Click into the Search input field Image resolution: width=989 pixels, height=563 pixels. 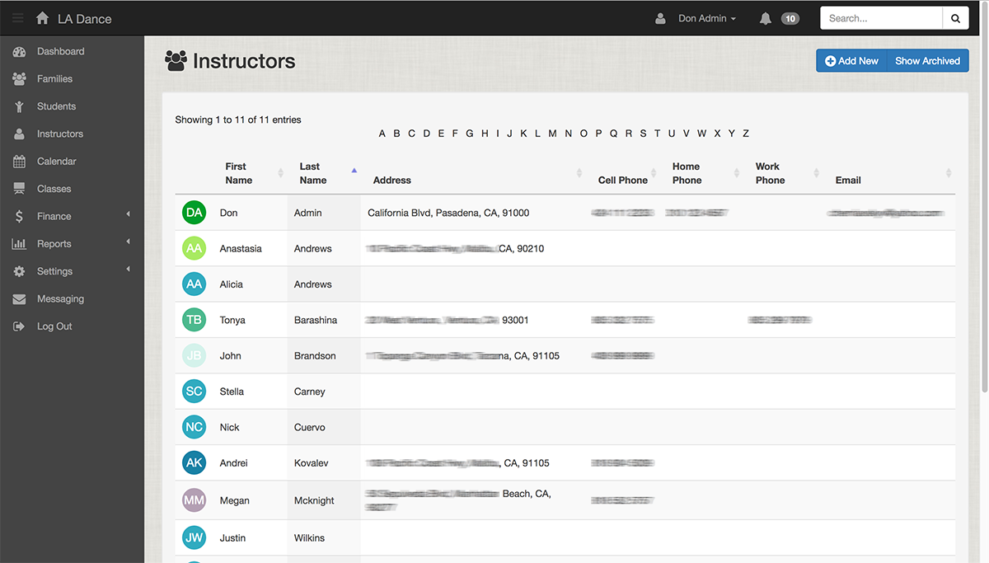(881, 18)
